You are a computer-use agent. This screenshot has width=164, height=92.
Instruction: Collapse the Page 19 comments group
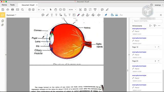[159, 47]
